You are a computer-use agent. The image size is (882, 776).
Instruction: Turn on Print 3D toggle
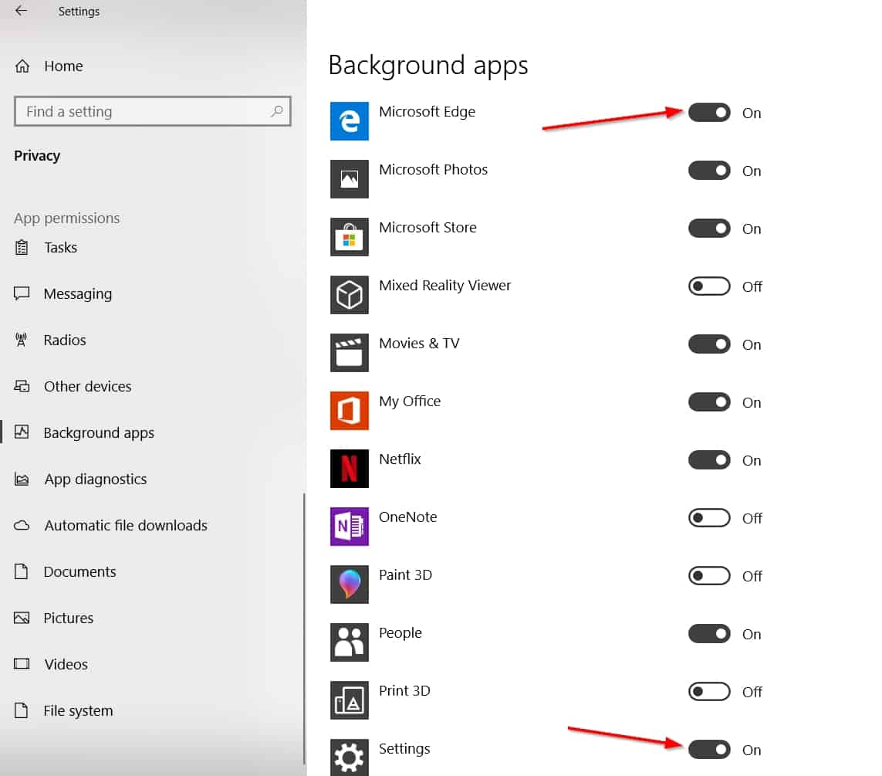tap(709, 692)
